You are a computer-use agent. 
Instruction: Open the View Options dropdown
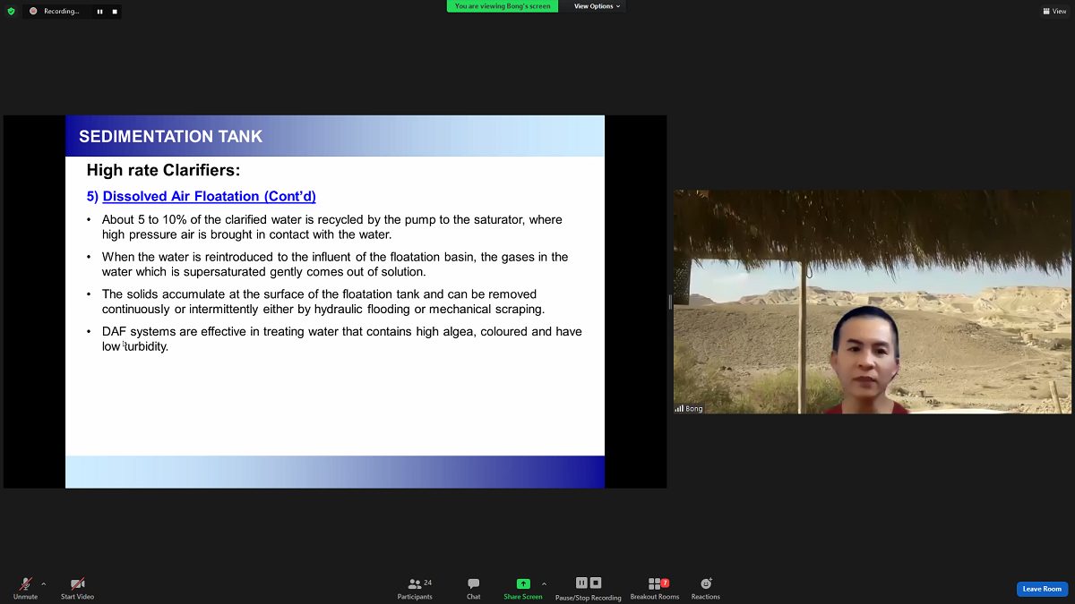(598, 6)
